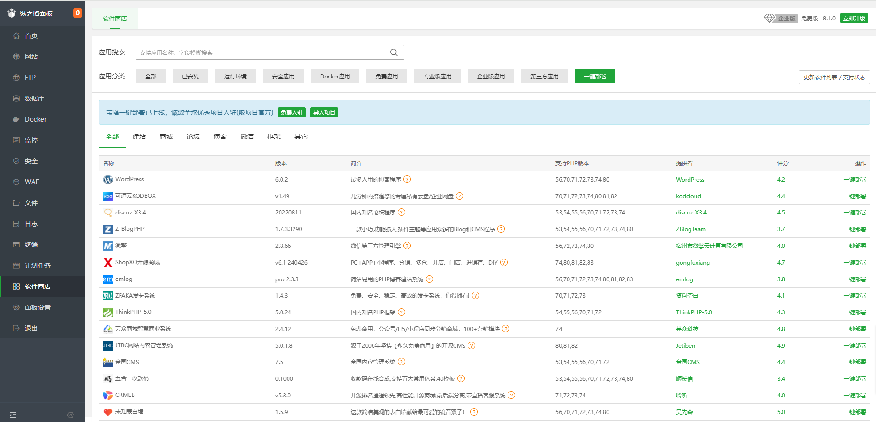Click the 评分 column header
Viewport: 876px width, 422px height.
click(782, 163)
